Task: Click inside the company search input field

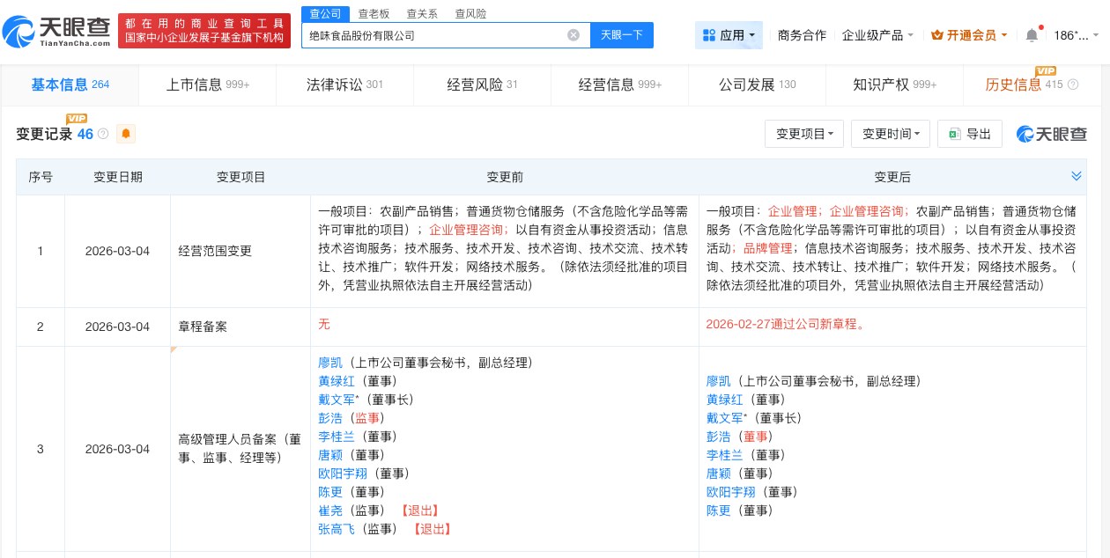Action: (x=440, y=35)
